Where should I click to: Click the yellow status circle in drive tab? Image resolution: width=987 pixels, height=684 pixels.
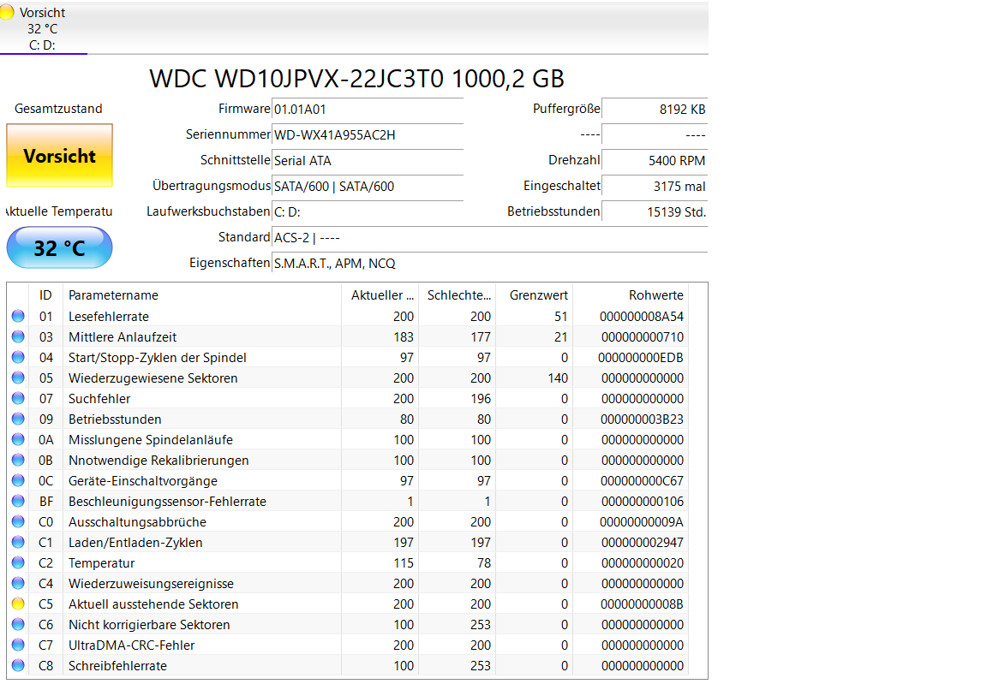(x=7, y=12)
